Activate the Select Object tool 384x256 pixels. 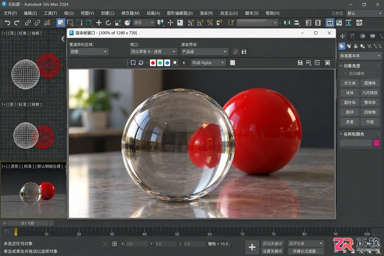(x=61, y=23)
